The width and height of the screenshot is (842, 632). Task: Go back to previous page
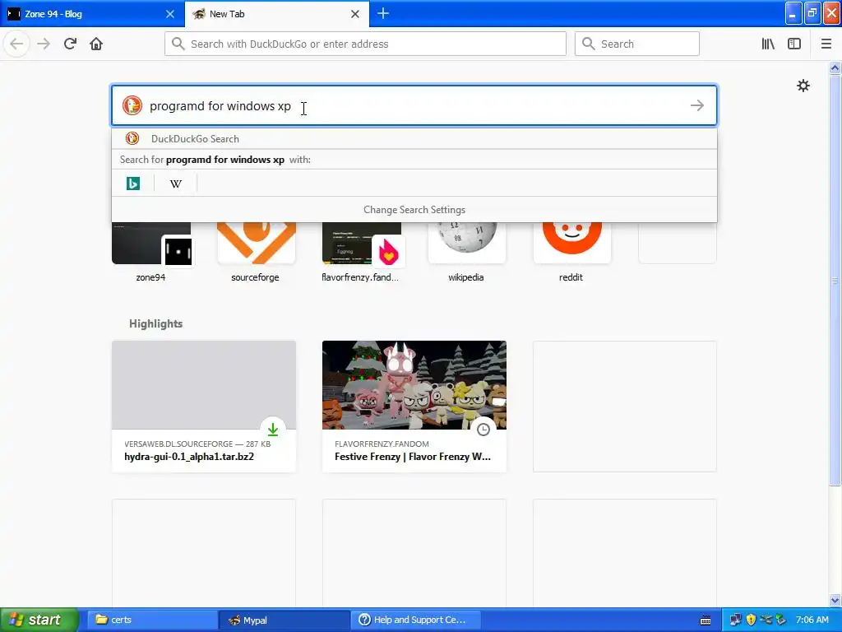pos(16,44)
